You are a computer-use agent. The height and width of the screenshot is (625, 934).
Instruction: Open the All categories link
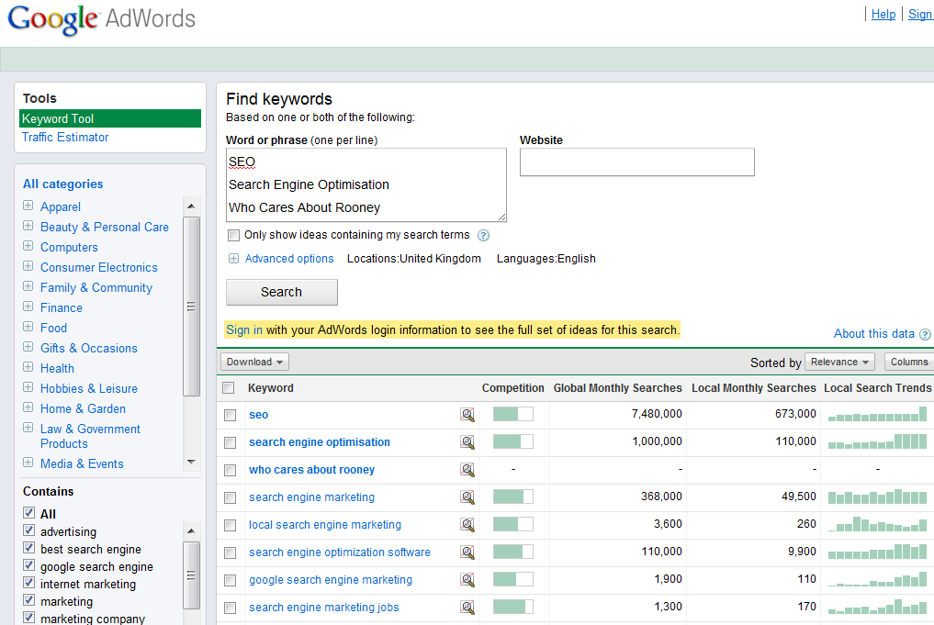point(63,184)
